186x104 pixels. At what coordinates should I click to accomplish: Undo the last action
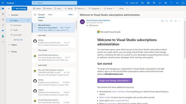(x=120, y=8)
